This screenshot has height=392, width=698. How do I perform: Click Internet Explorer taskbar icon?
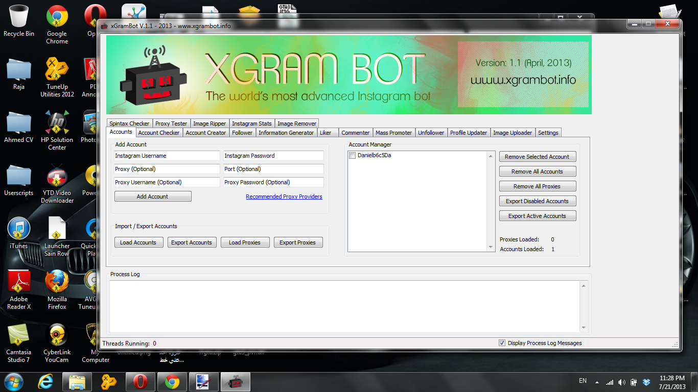(46, 382)
